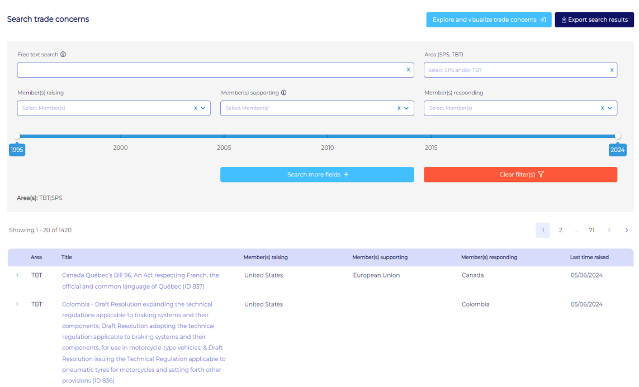Click United States in the Bill 96 row
Screen dimensions: 639x387
(263, 275)
